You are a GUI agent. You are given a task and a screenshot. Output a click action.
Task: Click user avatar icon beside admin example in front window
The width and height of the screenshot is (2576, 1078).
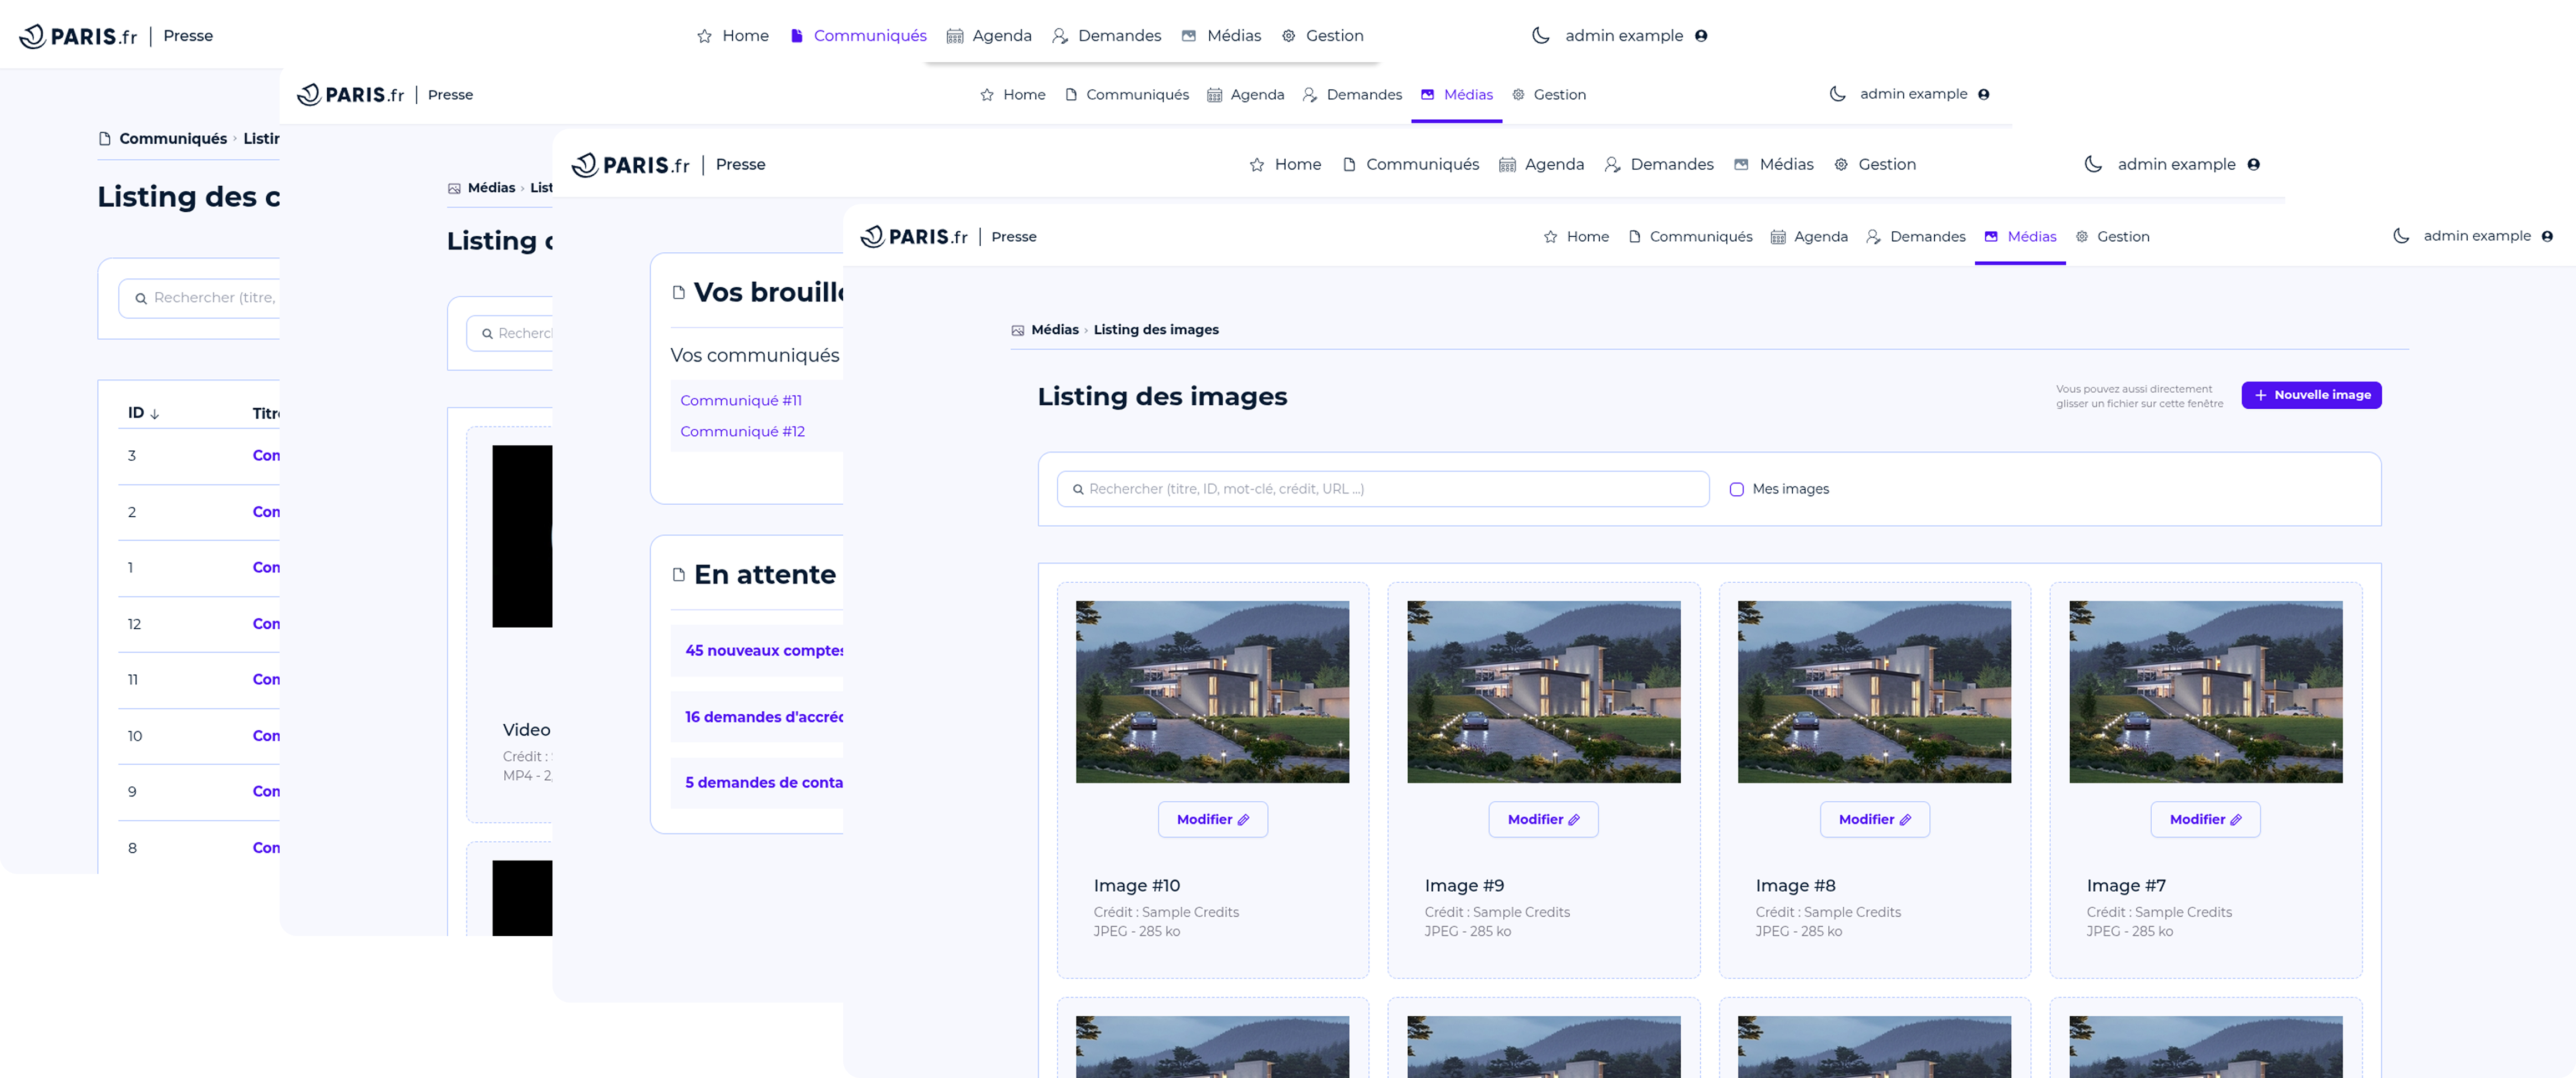(x=2547, y=236)
